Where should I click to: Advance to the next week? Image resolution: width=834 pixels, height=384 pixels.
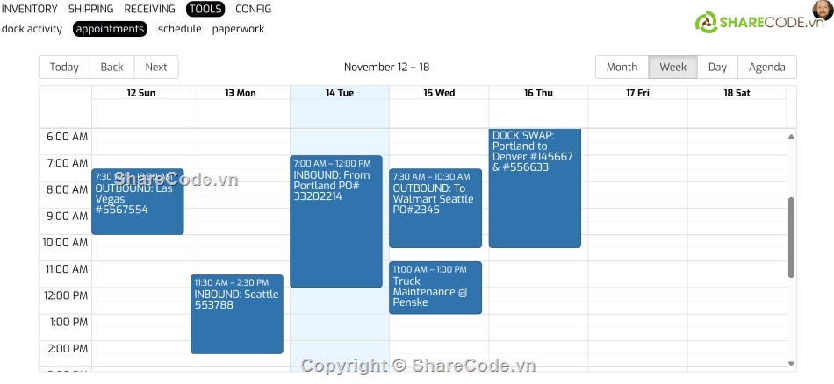tap(156, 68)
